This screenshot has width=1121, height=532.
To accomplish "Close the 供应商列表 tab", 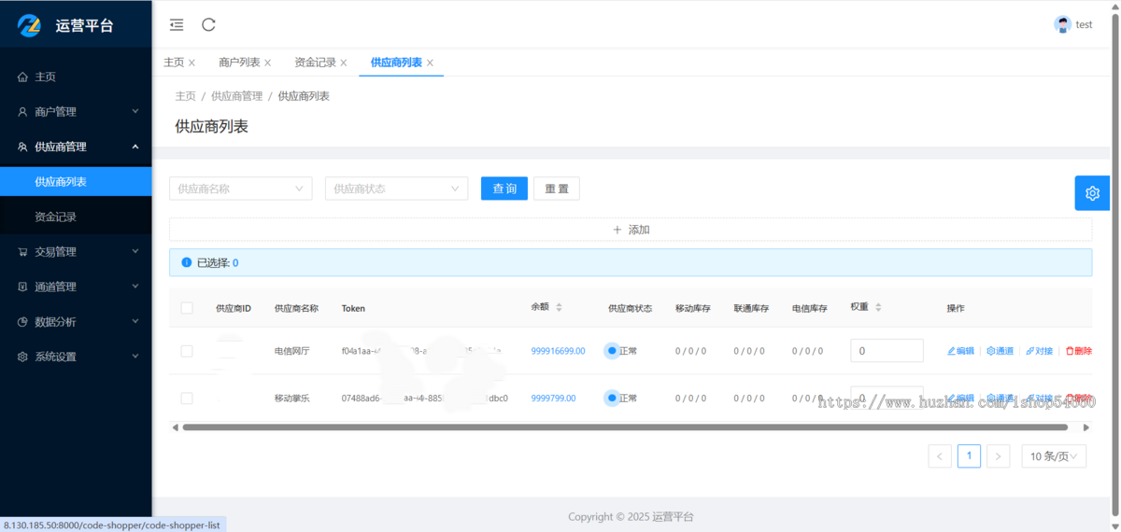I will point(430,63).
